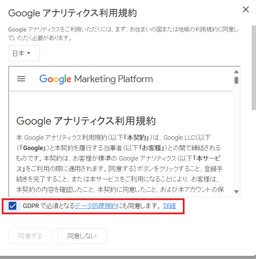Click the 詳細 link

tap(169, 206)
